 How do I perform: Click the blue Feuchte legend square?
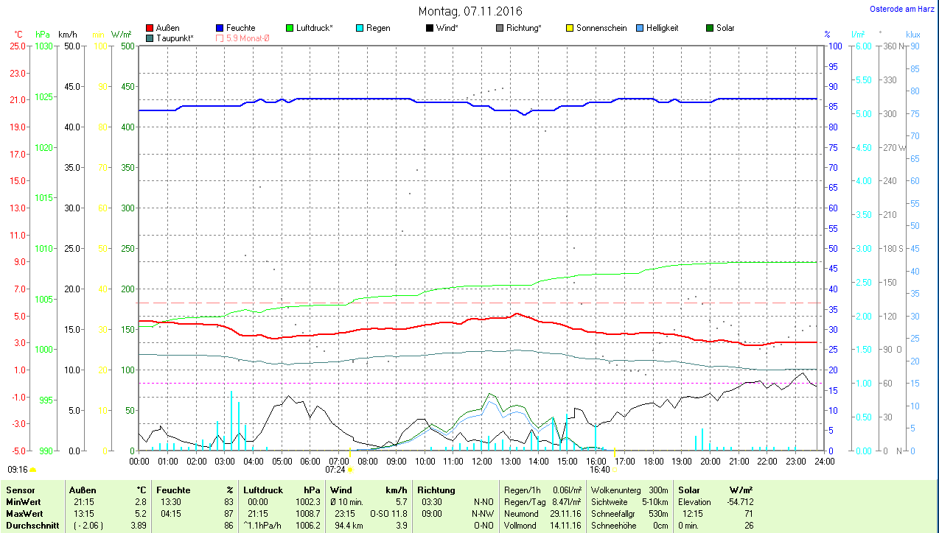pos(220,28)
